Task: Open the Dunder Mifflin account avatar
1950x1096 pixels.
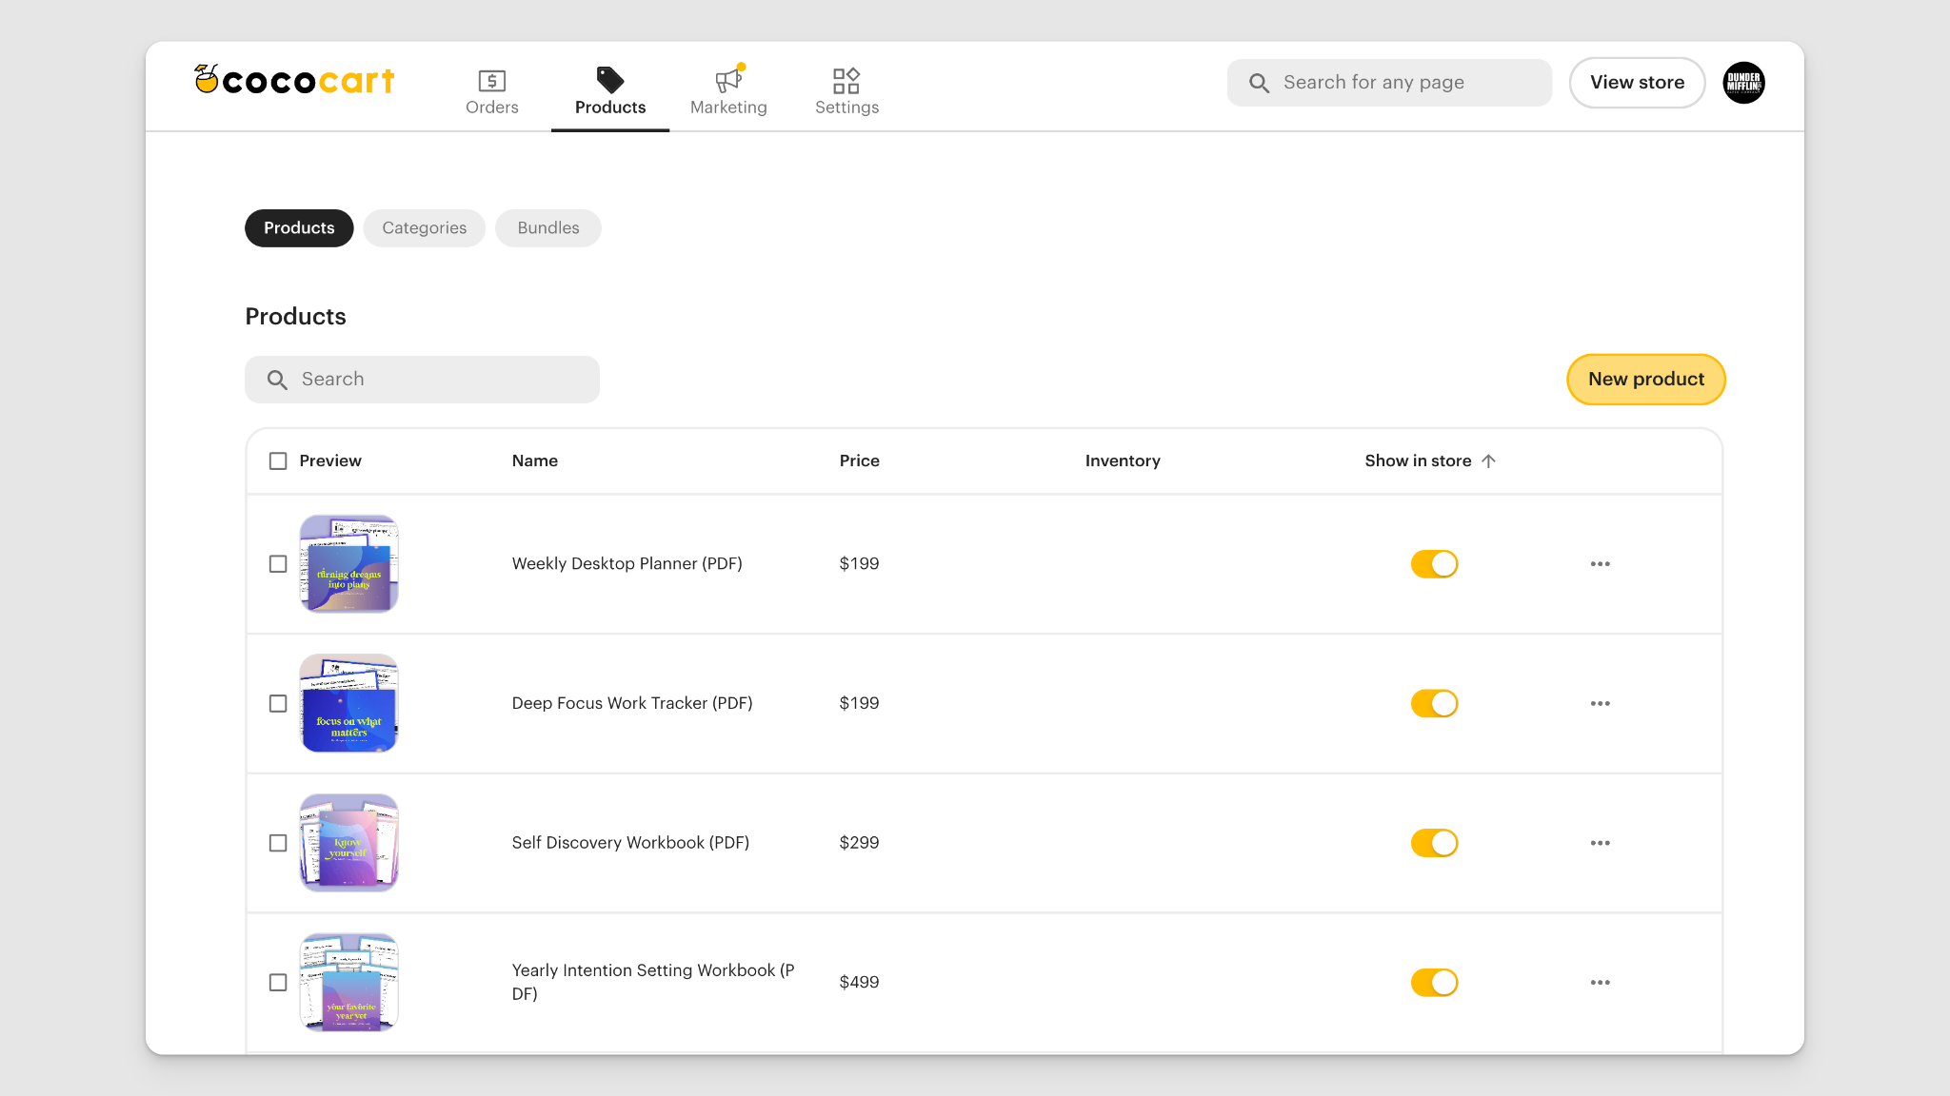Action: click(x=1742, y=83)
